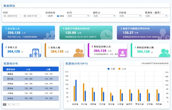This screenshot has width=172, height=110.
Task: Click the purple 364,128 value on 身份证安检人次 card
Action: pos(100,51)
